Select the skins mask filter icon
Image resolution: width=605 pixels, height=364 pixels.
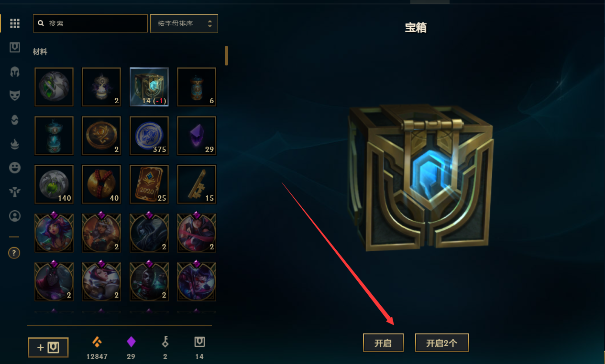coord(15,96)
